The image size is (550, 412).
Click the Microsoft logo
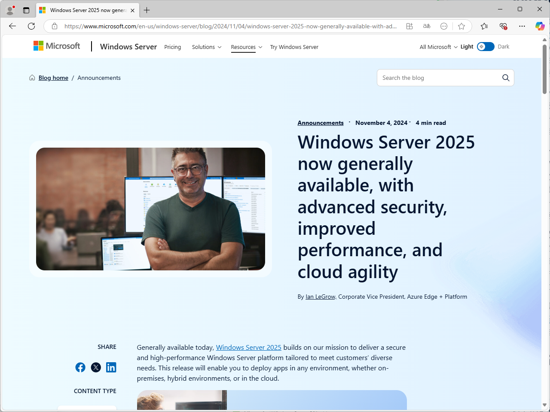tap(56, 46)
